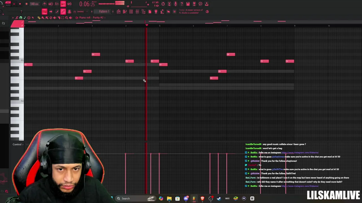Image resolution: width=362 pixels, height=203 pixels.
Task: Click the microphone one-click recording icon
Action: (176, 4)
